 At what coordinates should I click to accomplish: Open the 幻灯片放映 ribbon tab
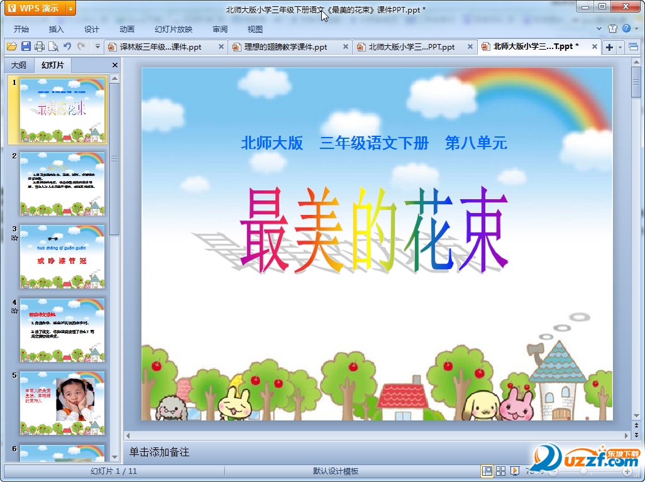[x=174, y=29]
